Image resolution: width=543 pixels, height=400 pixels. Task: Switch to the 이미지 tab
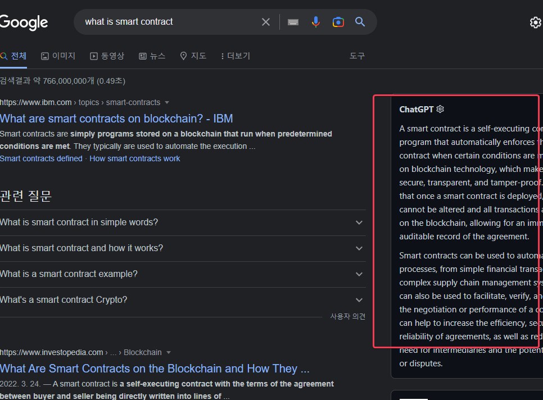pos(58,56)
